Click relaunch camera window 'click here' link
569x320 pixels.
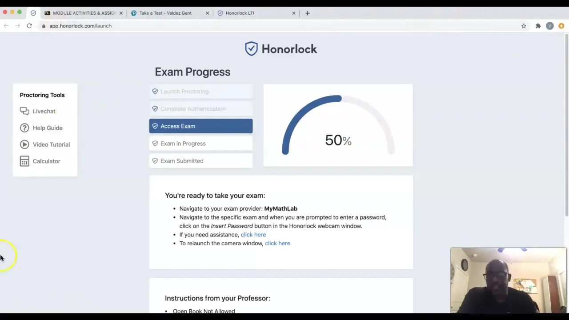tap(277, 244)
